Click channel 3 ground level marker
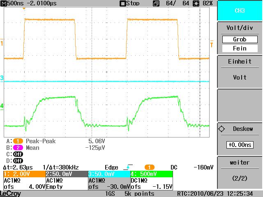The width and height of the screenshot is (263, 197). tap(2, 78)
